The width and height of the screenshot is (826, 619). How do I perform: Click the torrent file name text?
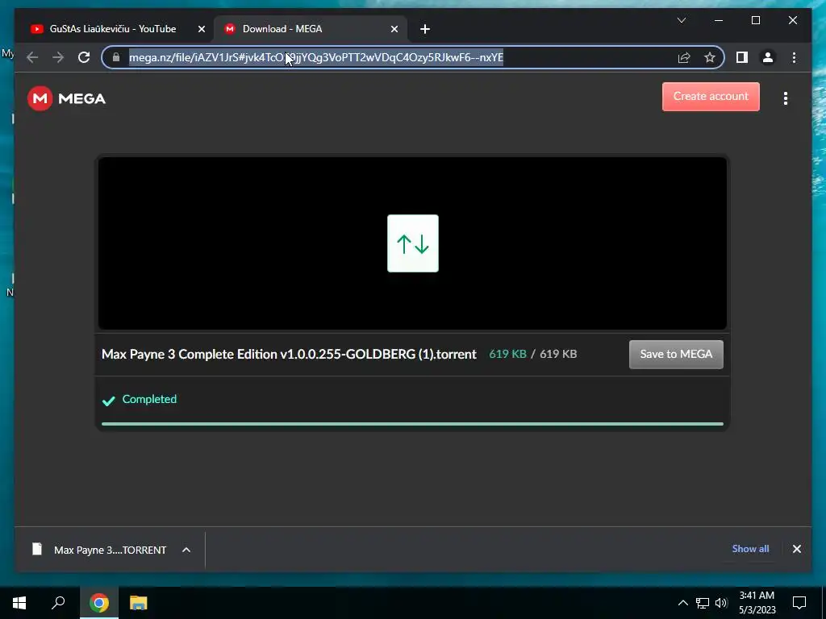click(289, 355)
